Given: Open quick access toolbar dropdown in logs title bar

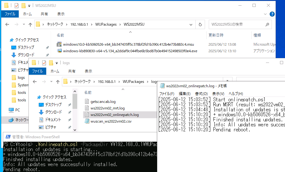Looking at the screenshot, I should [57, 63].
